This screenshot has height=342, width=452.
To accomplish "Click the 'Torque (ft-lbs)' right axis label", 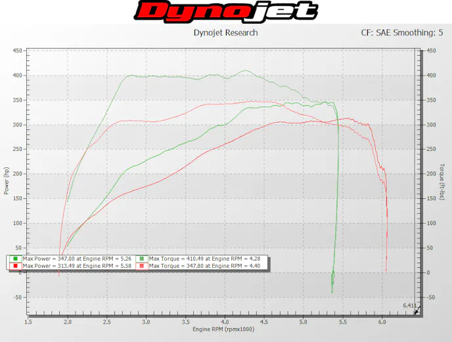I will 442,180.
